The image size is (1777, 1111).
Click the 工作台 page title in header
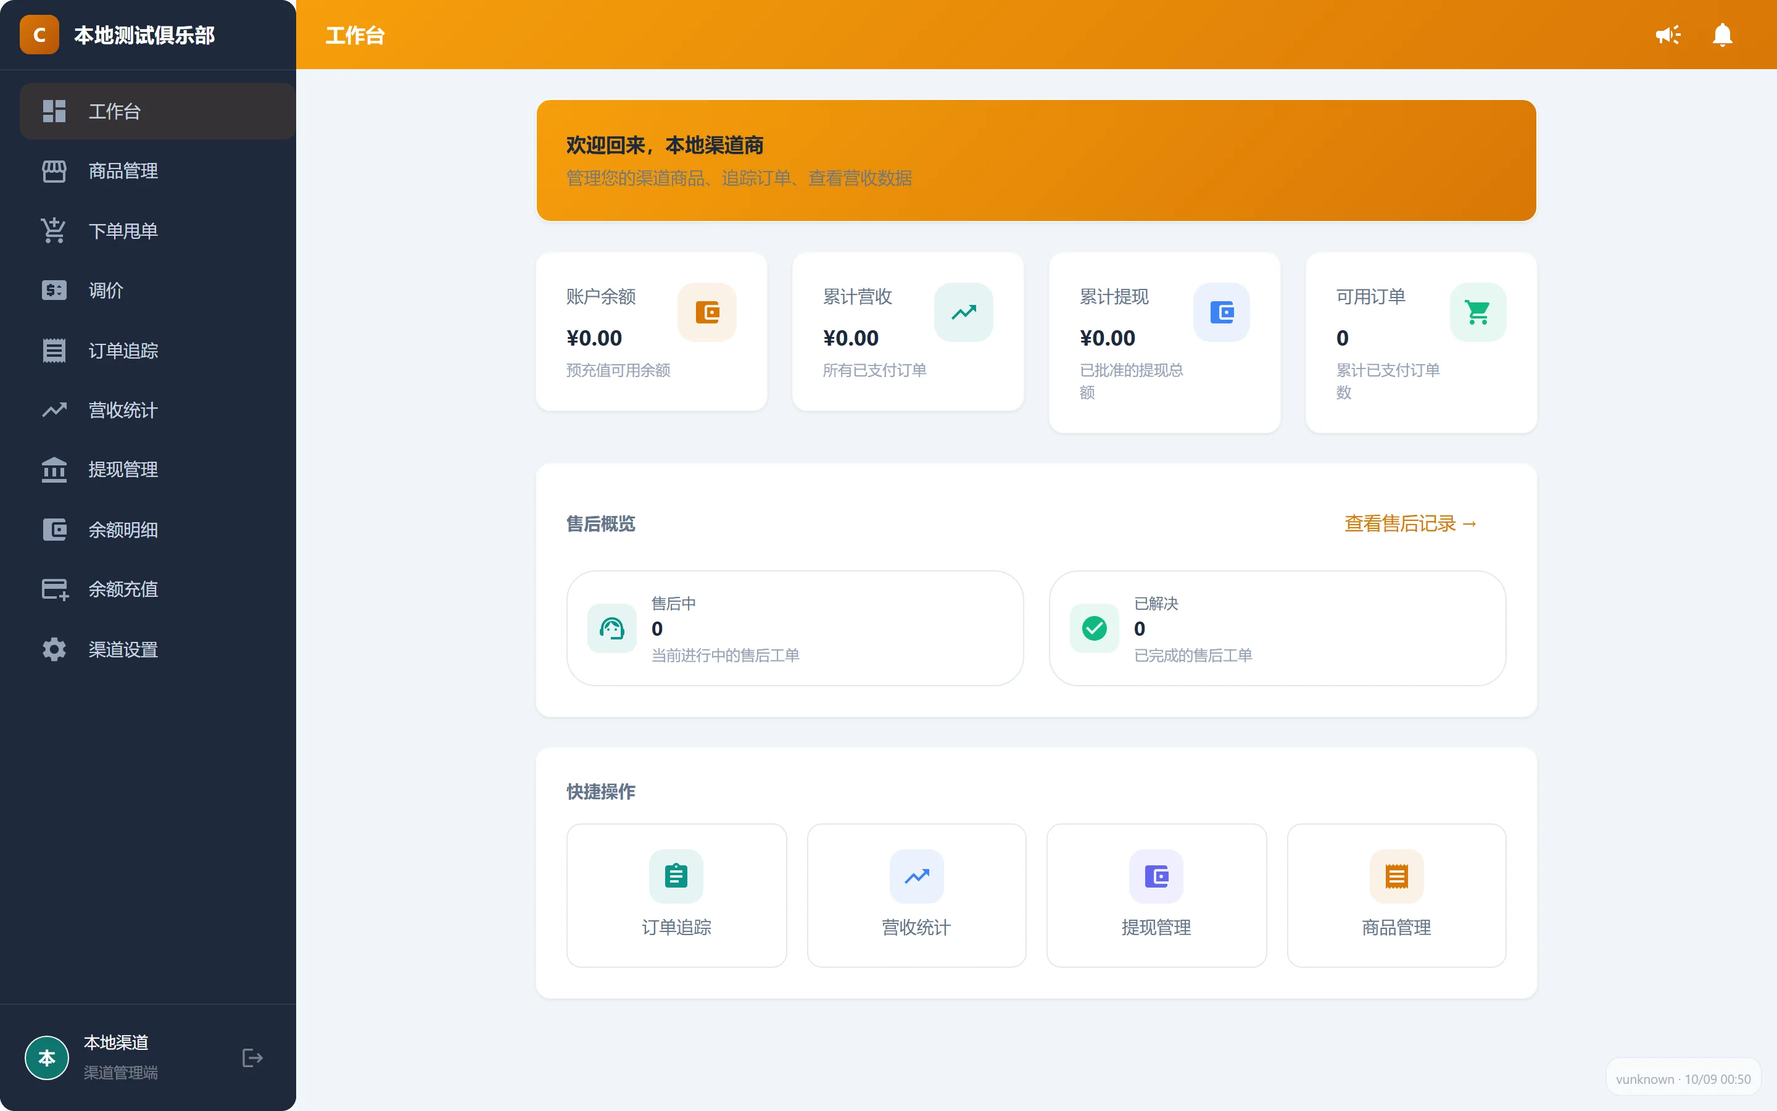tap(355, 35)
